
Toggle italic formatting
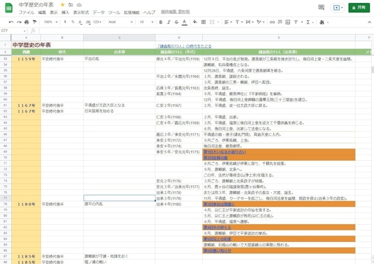168,21
